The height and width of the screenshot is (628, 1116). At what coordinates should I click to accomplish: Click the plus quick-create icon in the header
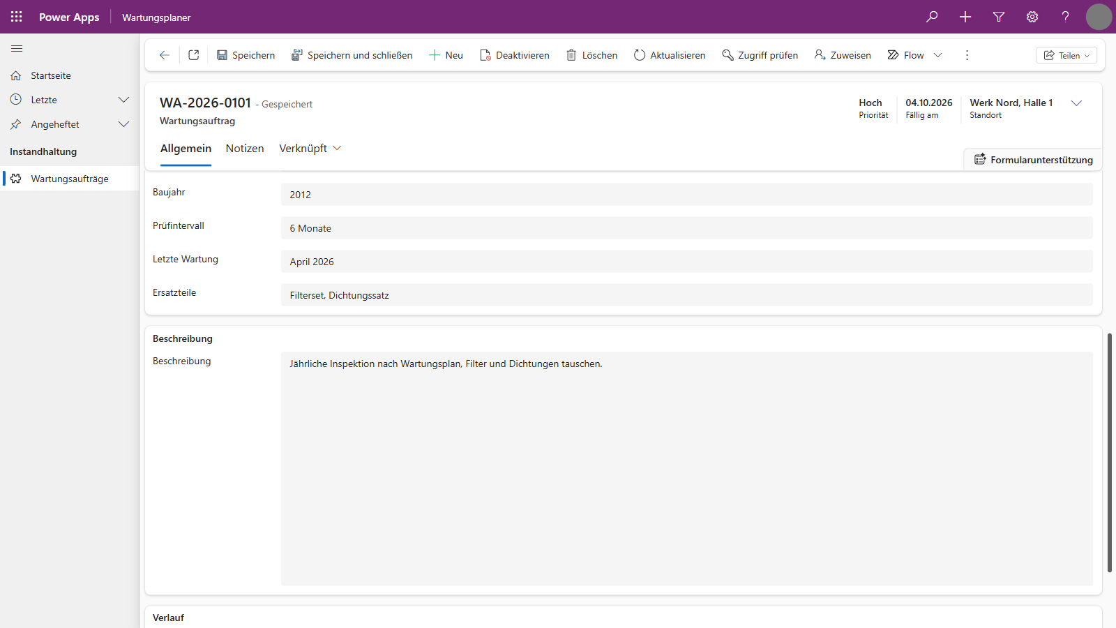[x=965, y=17]
